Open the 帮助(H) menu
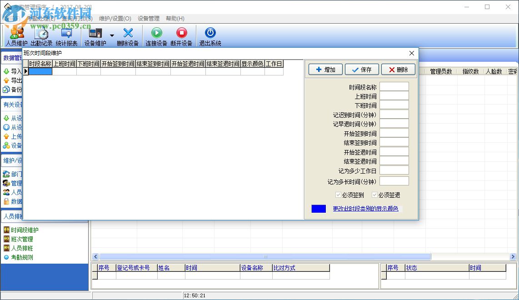The width and height of the screenshot is (519, 300). (x=175, y=18)
